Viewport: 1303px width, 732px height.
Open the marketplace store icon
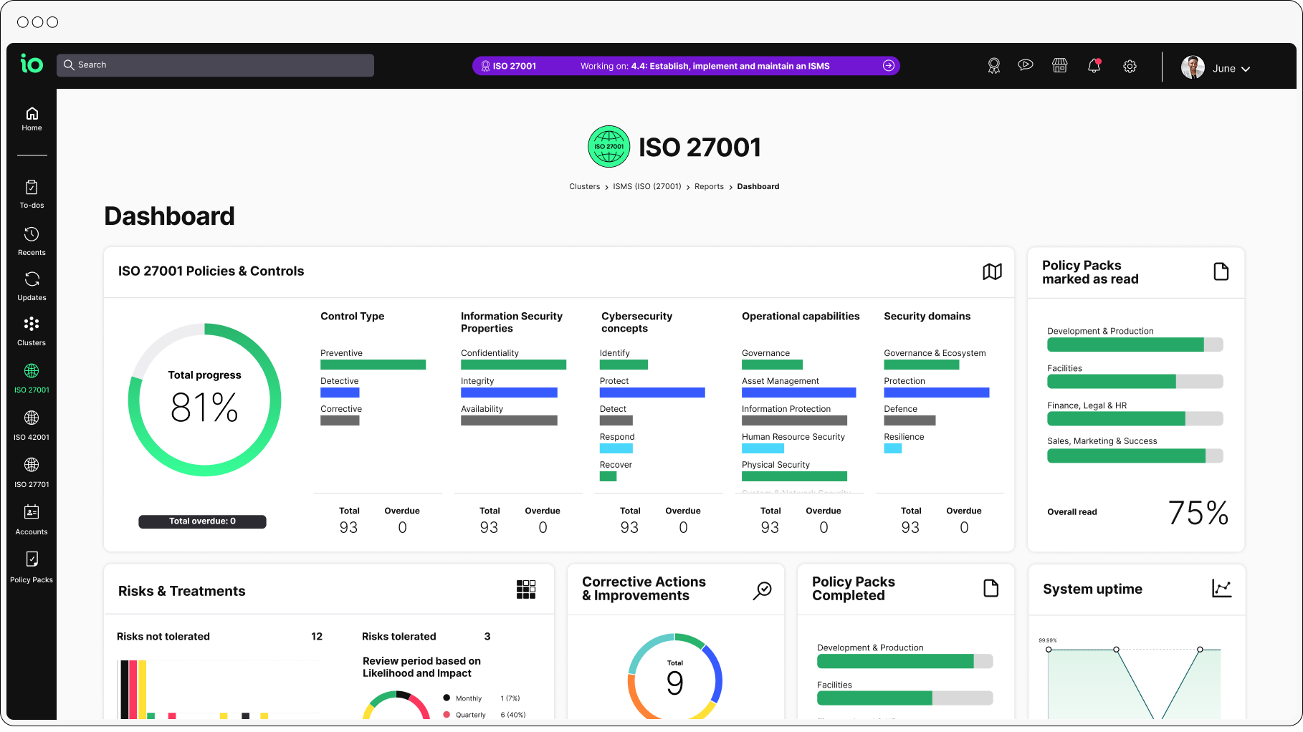(1060, 65)
